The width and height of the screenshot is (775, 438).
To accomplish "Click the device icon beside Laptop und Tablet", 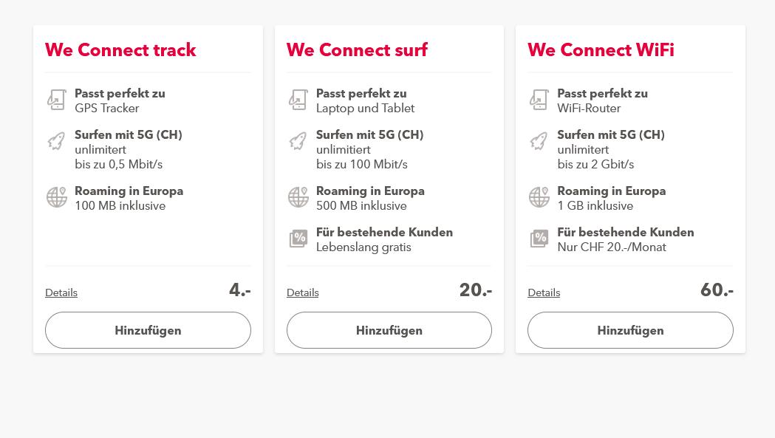I will 298,100.
